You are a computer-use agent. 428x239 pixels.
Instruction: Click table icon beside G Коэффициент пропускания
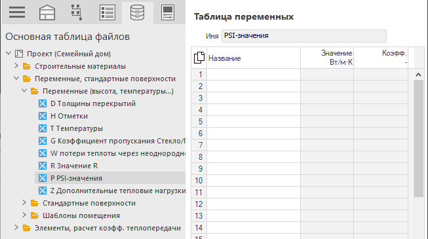pyautogui.click(x=43, y=141)
